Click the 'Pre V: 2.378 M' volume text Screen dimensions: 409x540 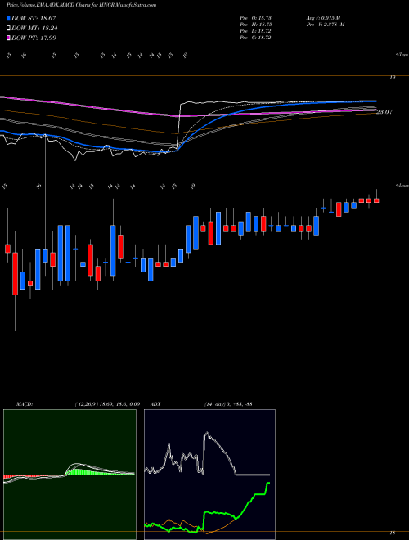tap(325, 25)
